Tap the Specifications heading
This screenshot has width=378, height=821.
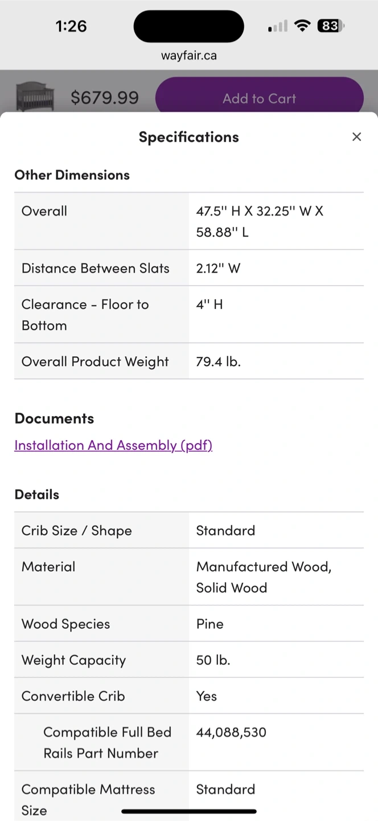click(188, 137)
